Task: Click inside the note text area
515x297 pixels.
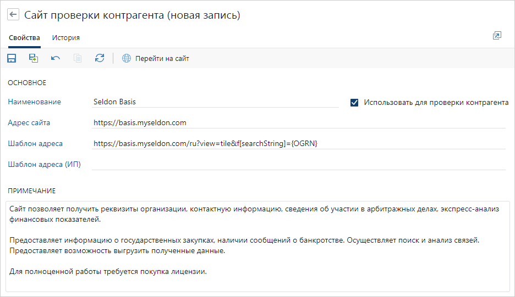Action: 257,246
